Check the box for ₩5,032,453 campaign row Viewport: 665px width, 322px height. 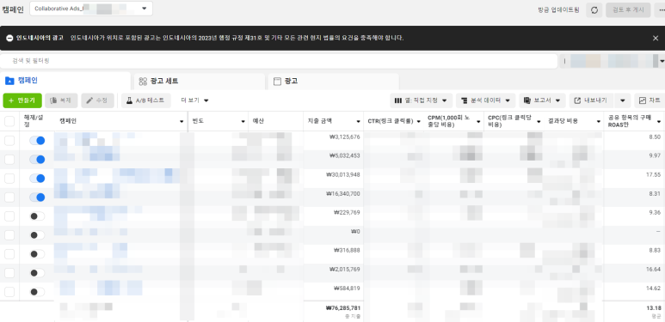tap(9, 160)
